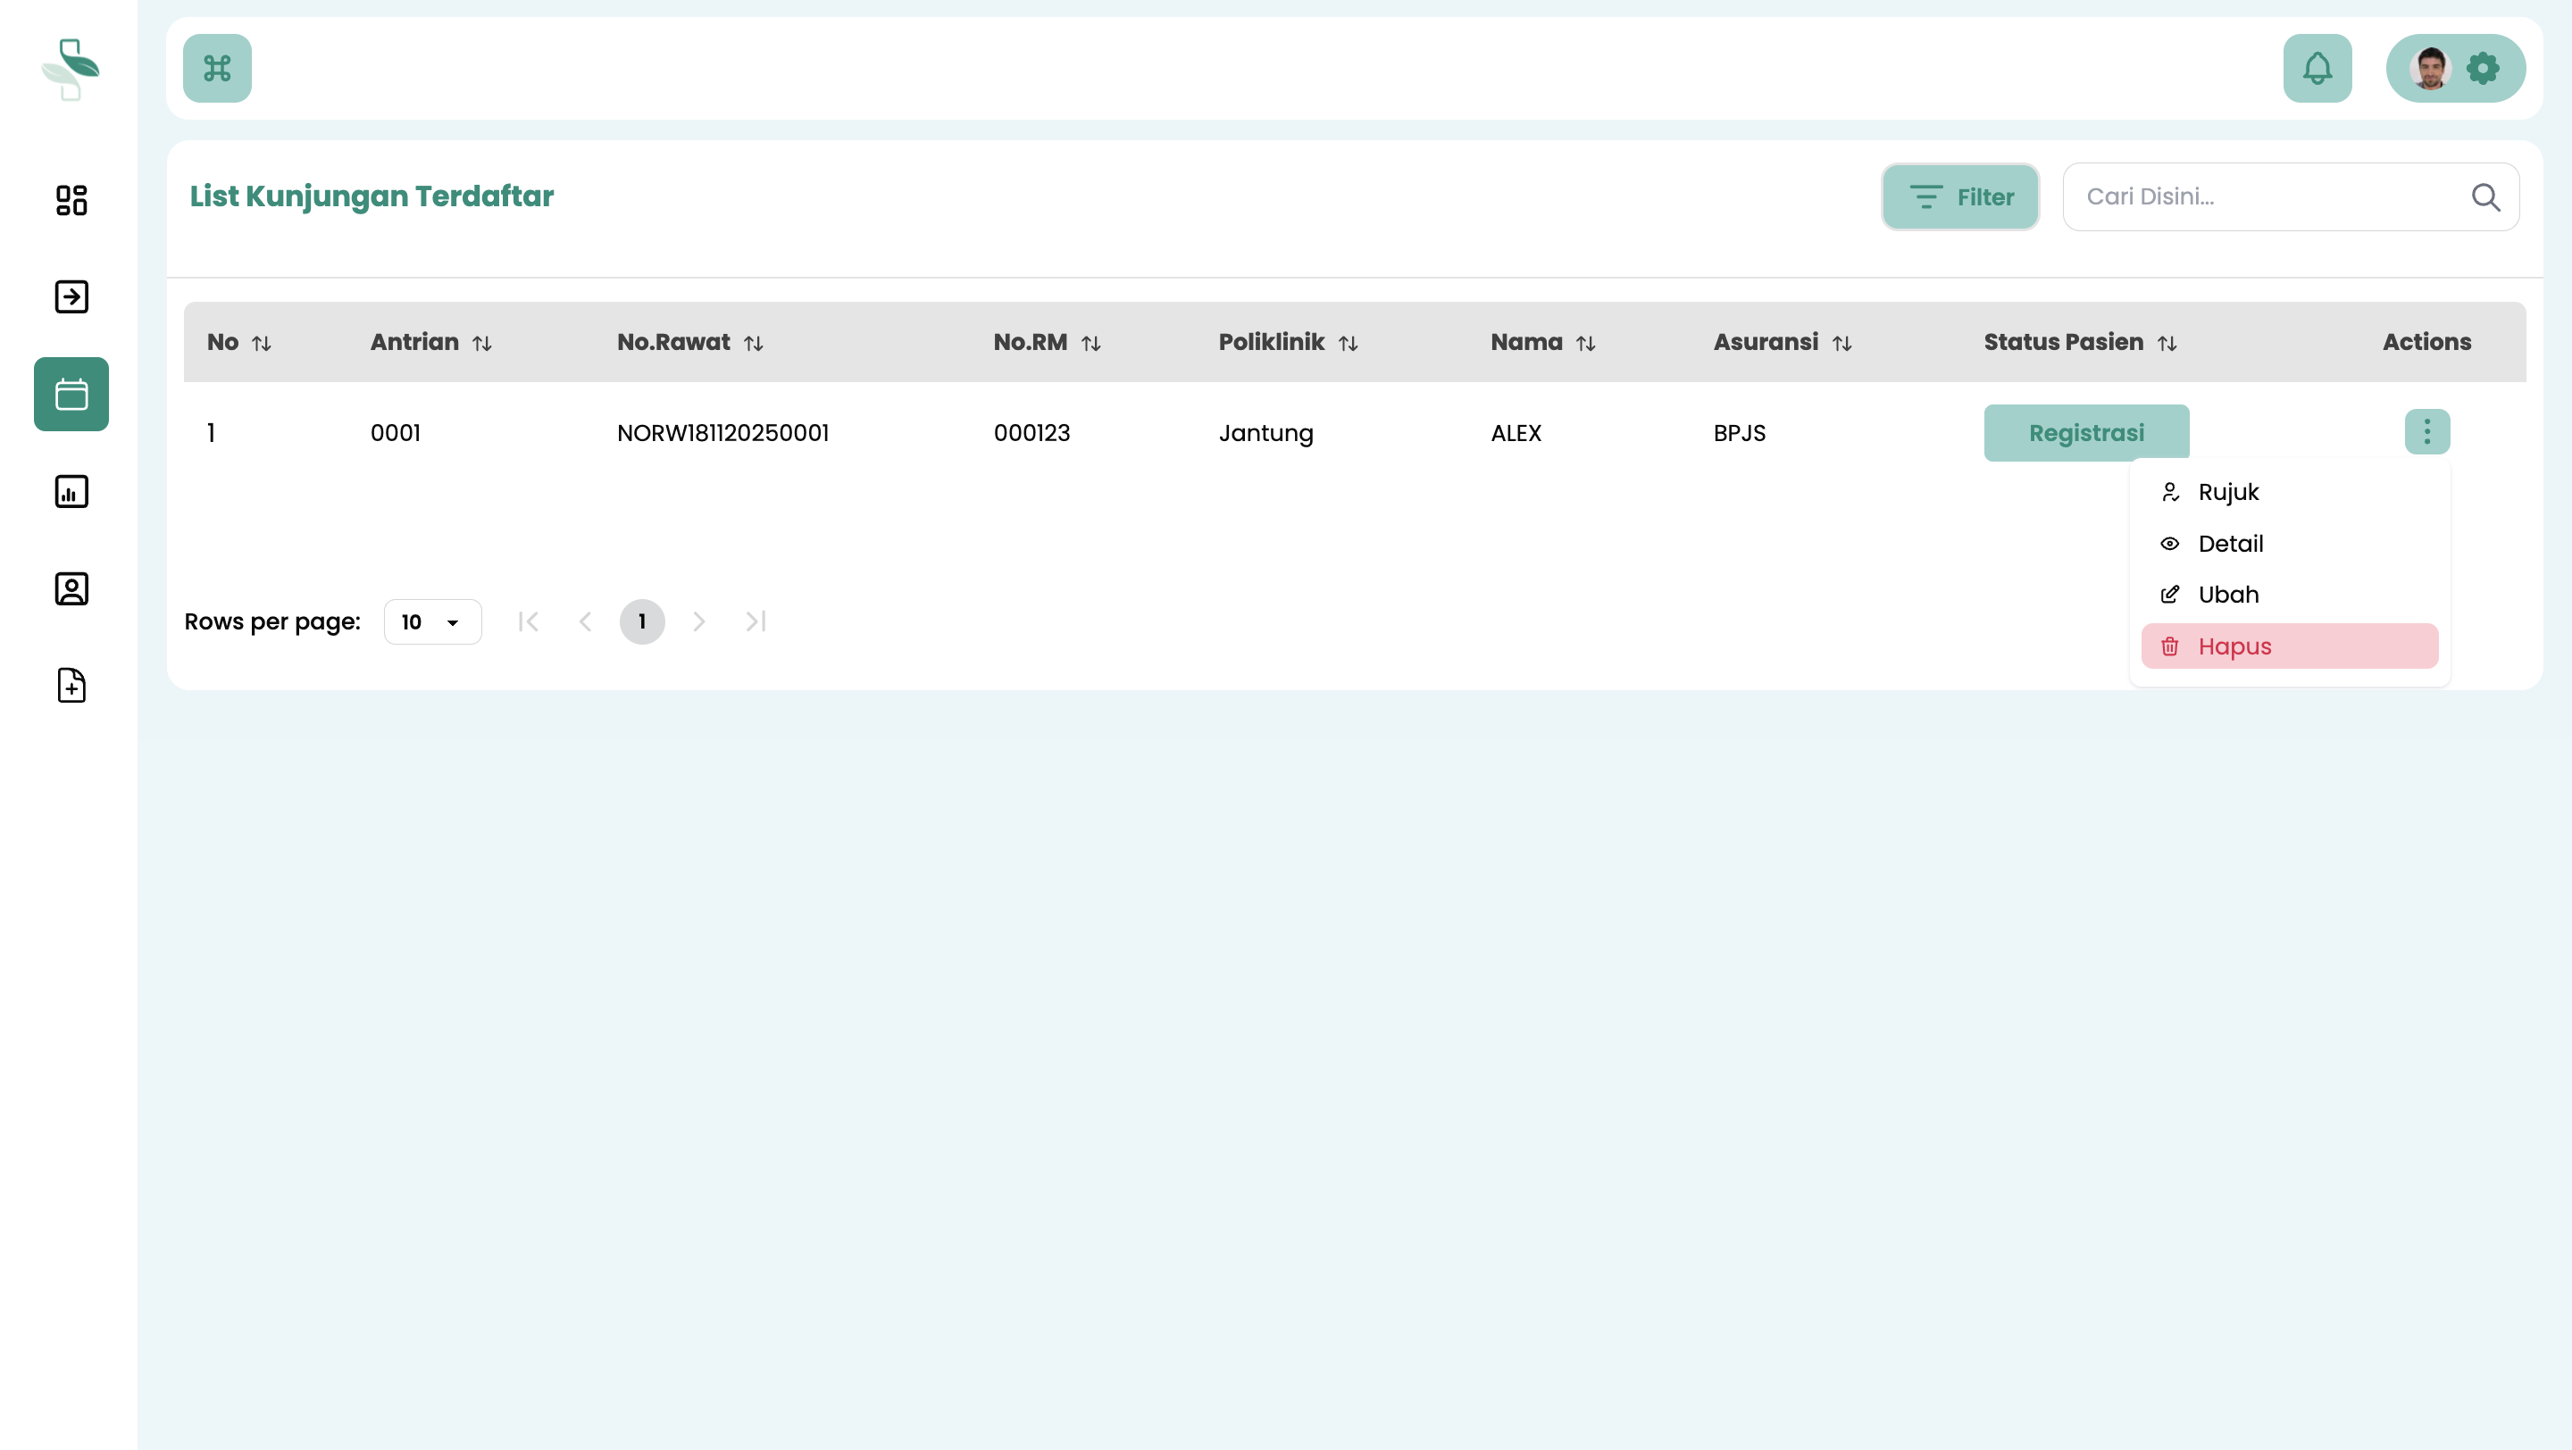Toggle sort on Poliklinik column
This screenshot has width=2572, height=1450.
tap(1348, 343)
